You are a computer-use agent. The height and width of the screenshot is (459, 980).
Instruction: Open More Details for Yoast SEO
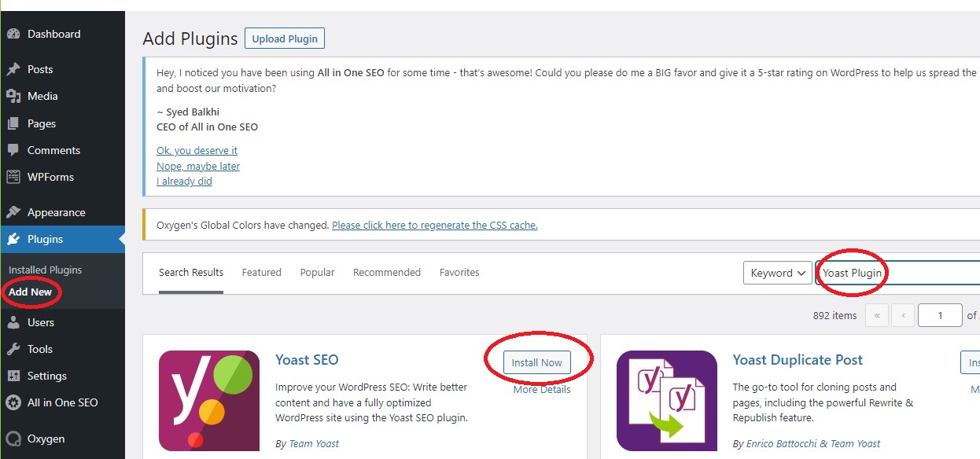pos(542,389)
